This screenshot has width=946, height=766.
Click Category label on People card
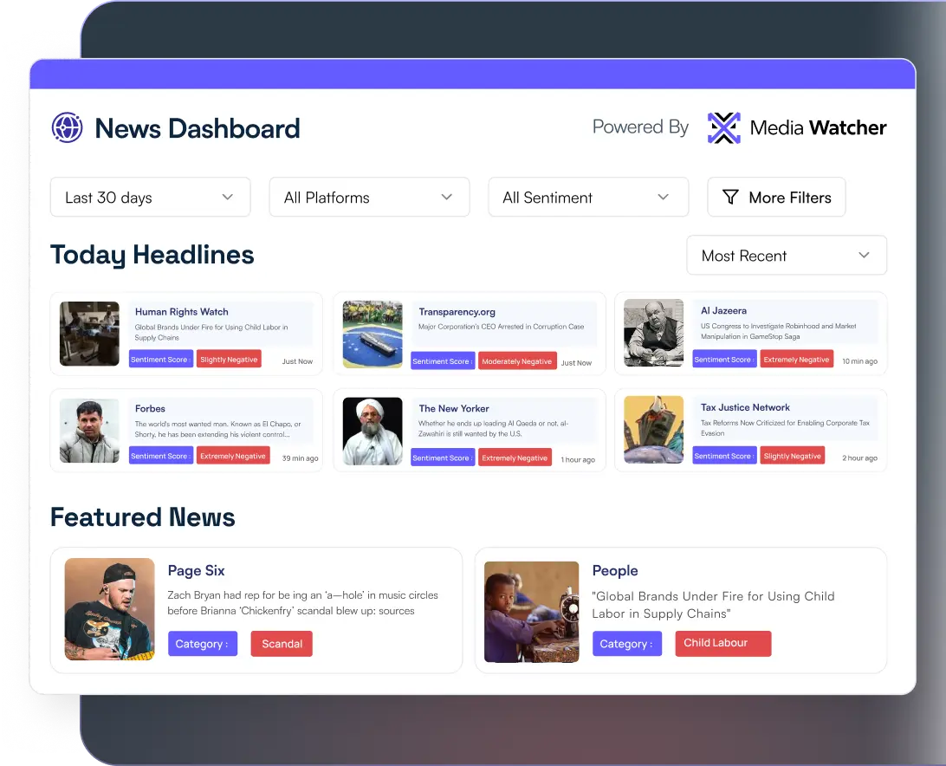coord(627,644)
